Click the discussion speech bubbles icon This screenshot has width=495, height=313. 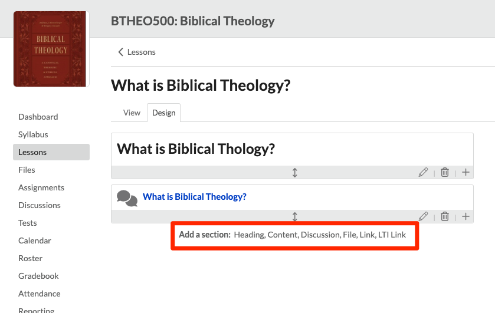[127, 198]
